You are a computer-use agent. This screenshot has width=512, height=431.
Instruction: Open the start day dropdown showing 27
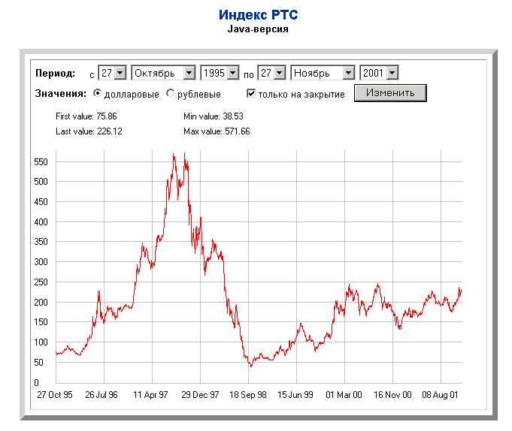112,73
